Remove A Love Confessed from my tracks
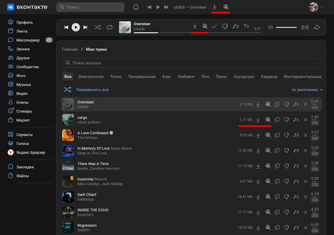Screen dimensions: 334x235 click(306, 135)
